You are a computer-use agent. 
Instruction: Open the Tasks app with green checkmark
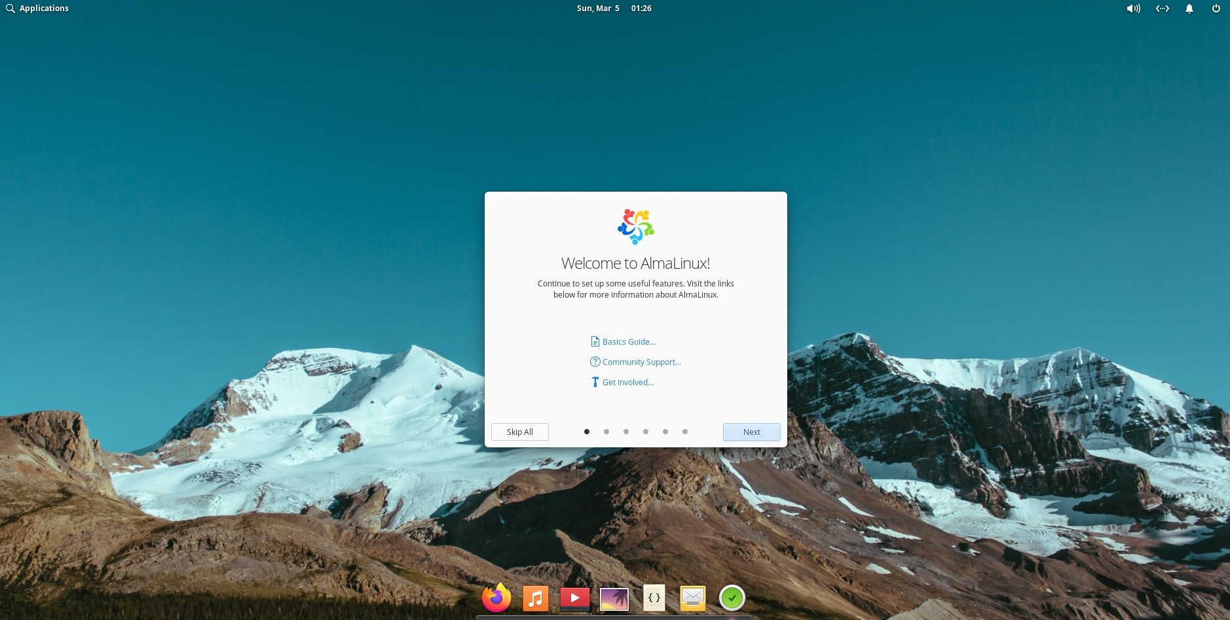pos(732,598)
